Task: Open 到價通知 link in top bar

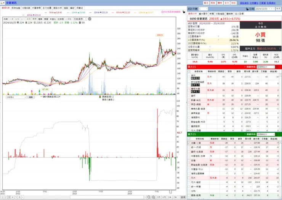Action: coord(271,3)
